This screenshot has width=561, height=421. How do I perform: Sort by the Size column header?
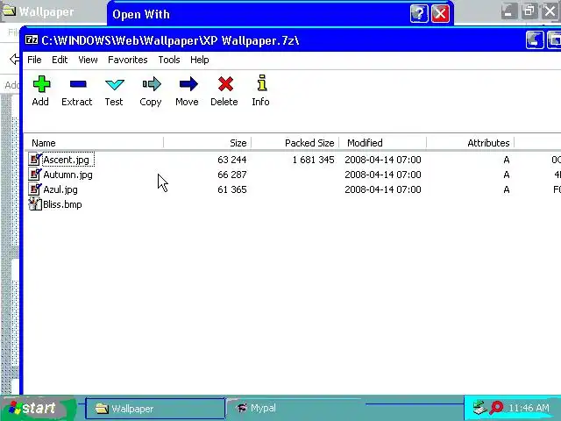click(x=208, y=143)
